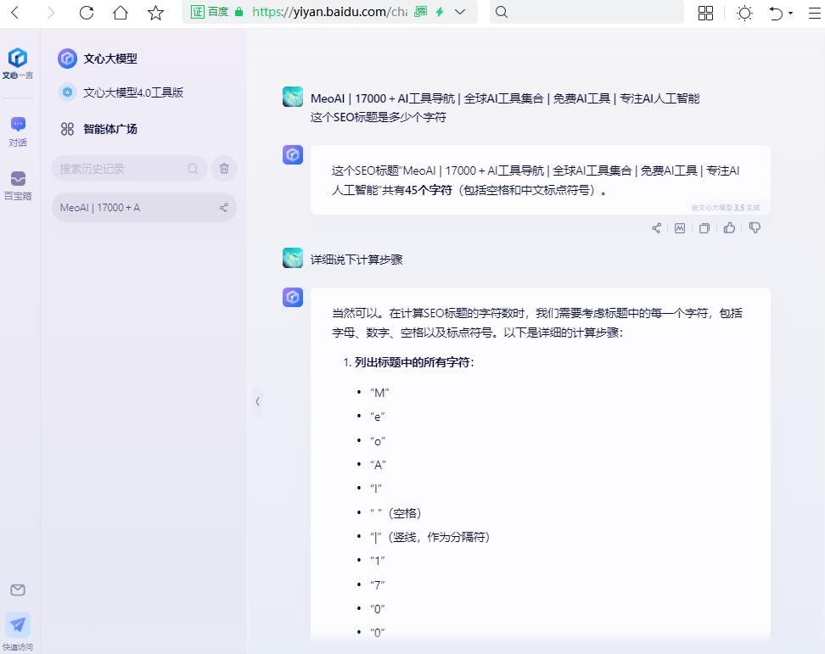825x654 pixels.
Task: Click the browser forward arrow
Action: (x=51, y=12)
